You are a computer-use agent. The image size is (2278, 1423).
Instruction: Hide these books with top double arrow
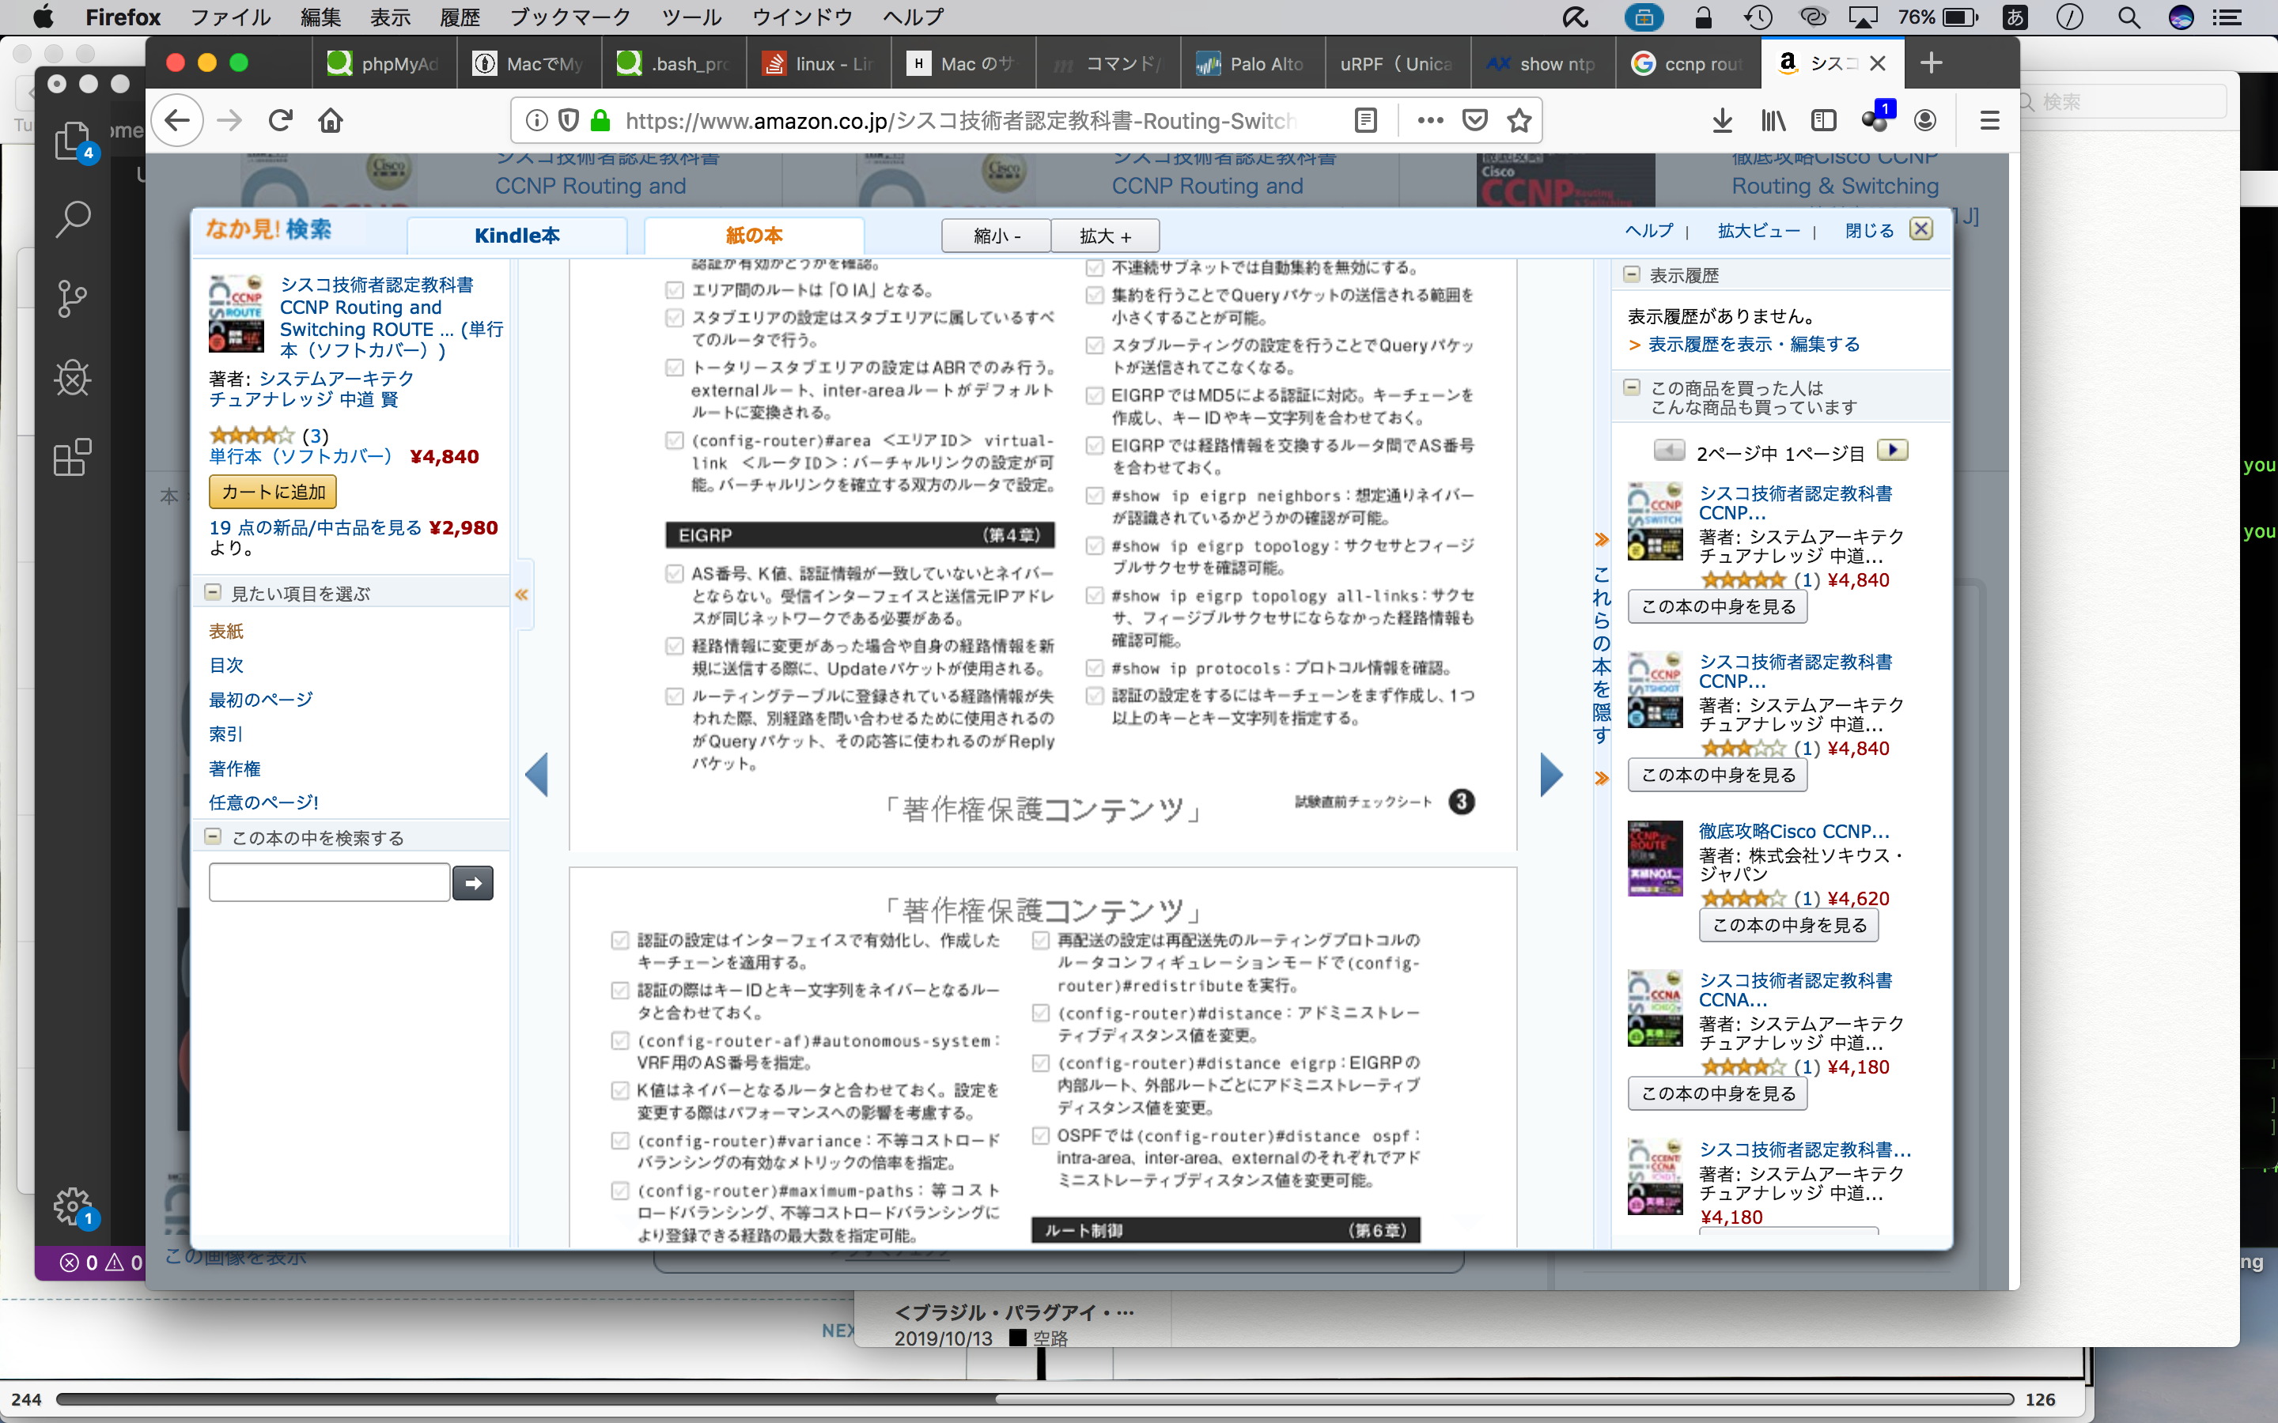[1601, 539]
